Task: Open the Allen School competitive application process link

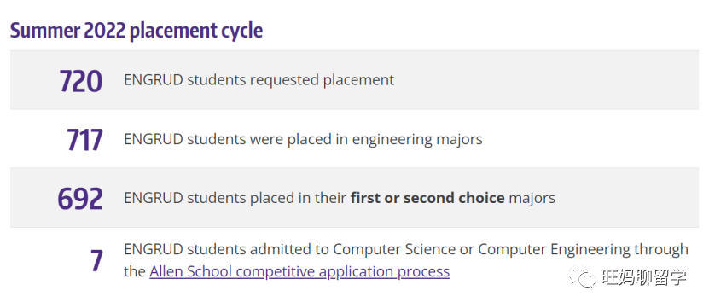Action: pos(299,272)
